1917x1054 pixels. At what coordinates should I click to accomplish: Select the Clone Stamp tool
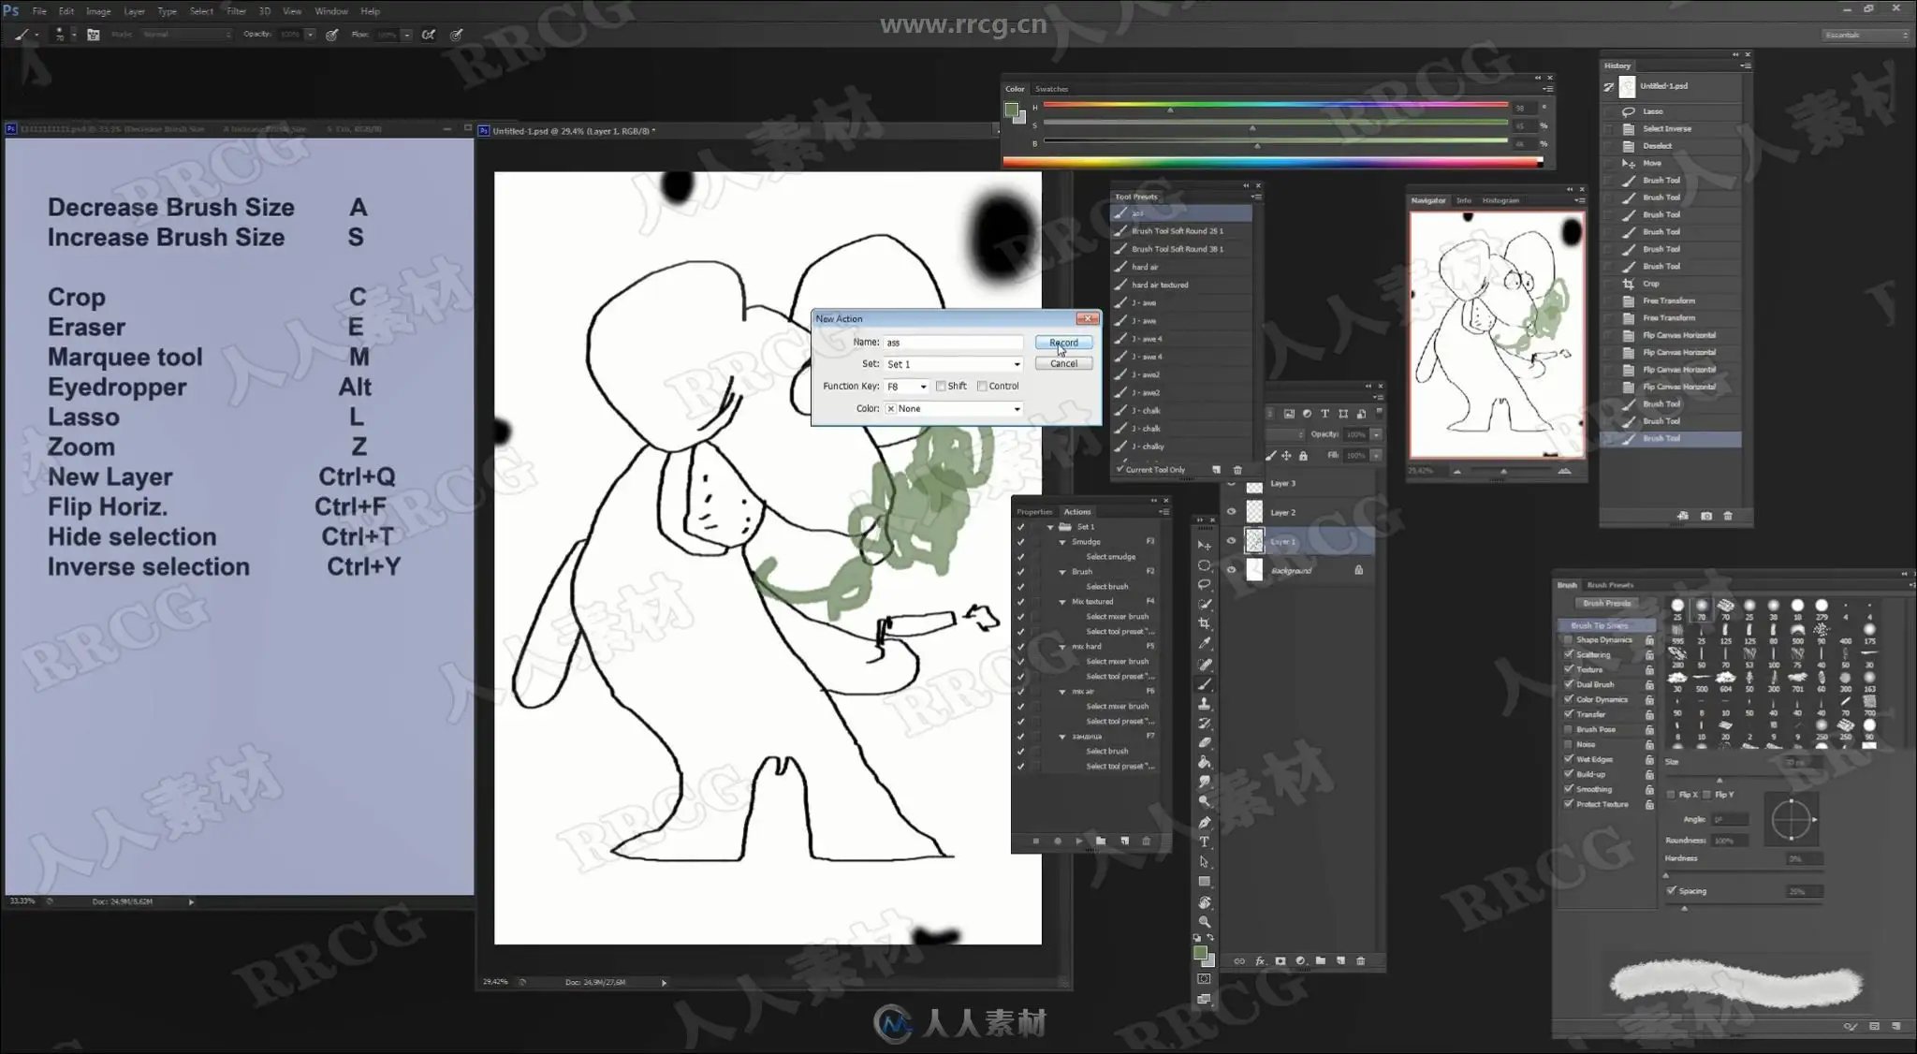click(x=1205, y=703)
